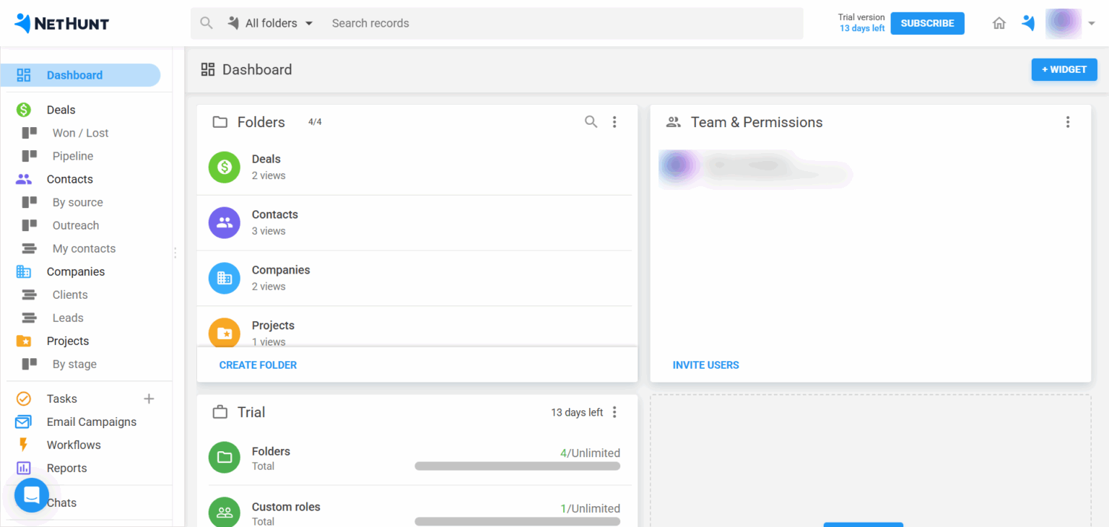Screen dimensions: 1109x527
Task: Click the sidebar resize handle dots
Action: click(175, 253)
